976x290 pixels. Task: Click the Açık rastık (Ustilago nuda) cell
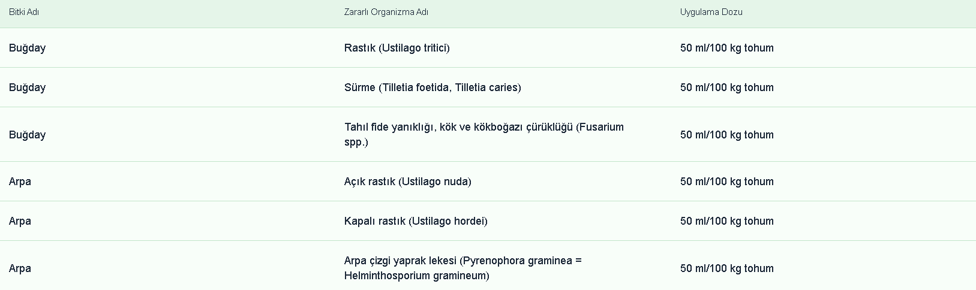407,182
